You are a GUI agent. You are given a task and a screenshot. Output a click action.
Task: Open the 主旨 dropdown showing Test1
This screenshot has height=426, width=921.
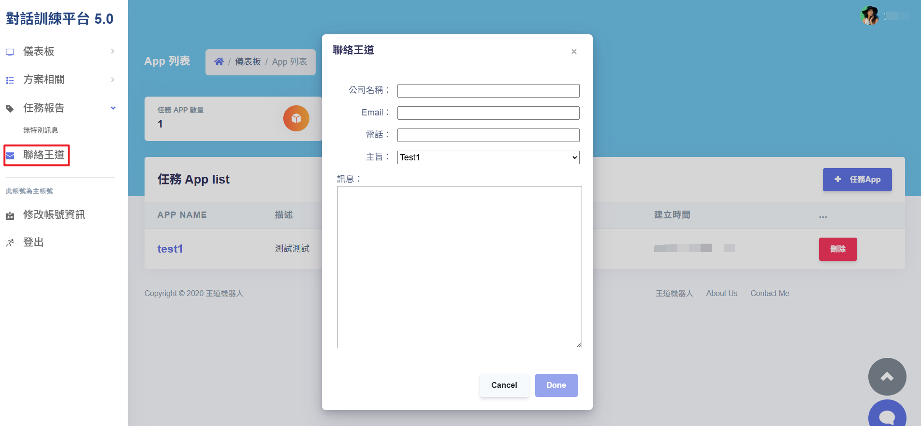(488, 157)
